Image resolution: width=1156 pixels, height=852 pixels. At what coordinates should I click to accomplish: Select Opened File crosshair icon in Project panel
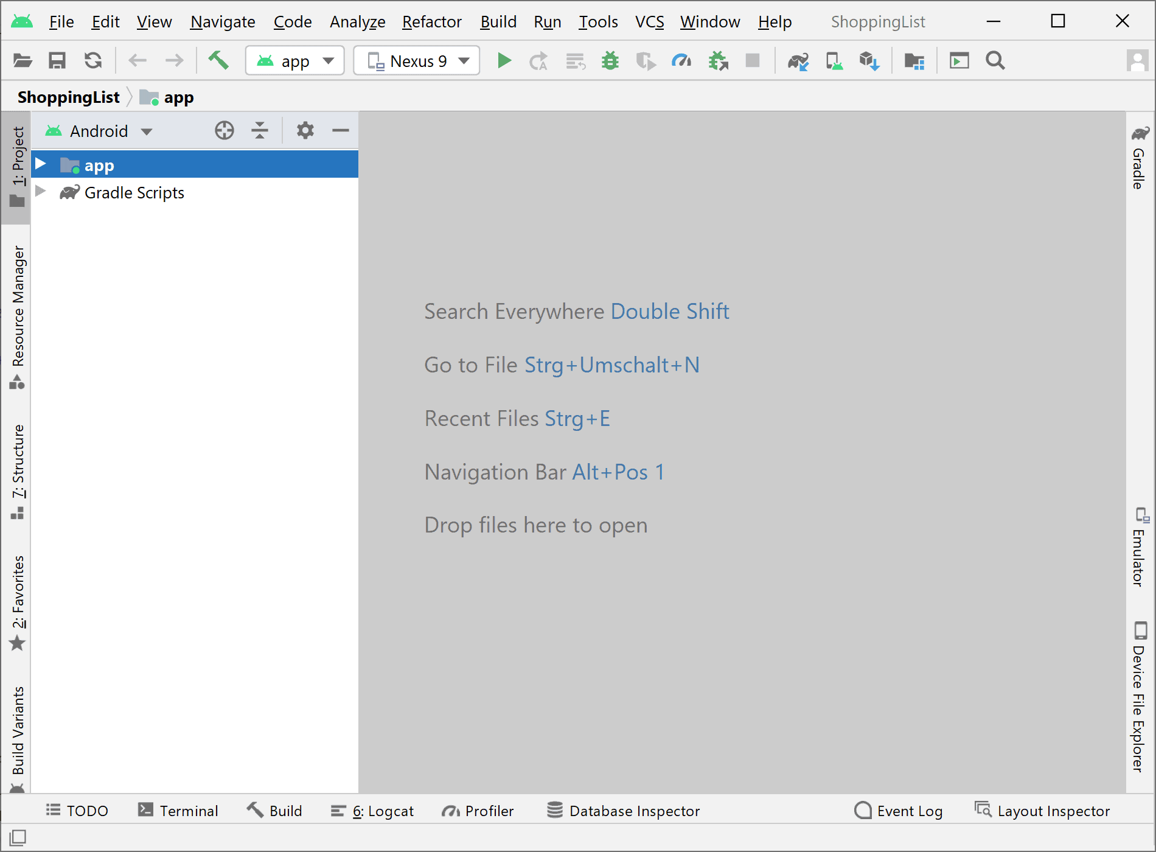tap(225, 130)
